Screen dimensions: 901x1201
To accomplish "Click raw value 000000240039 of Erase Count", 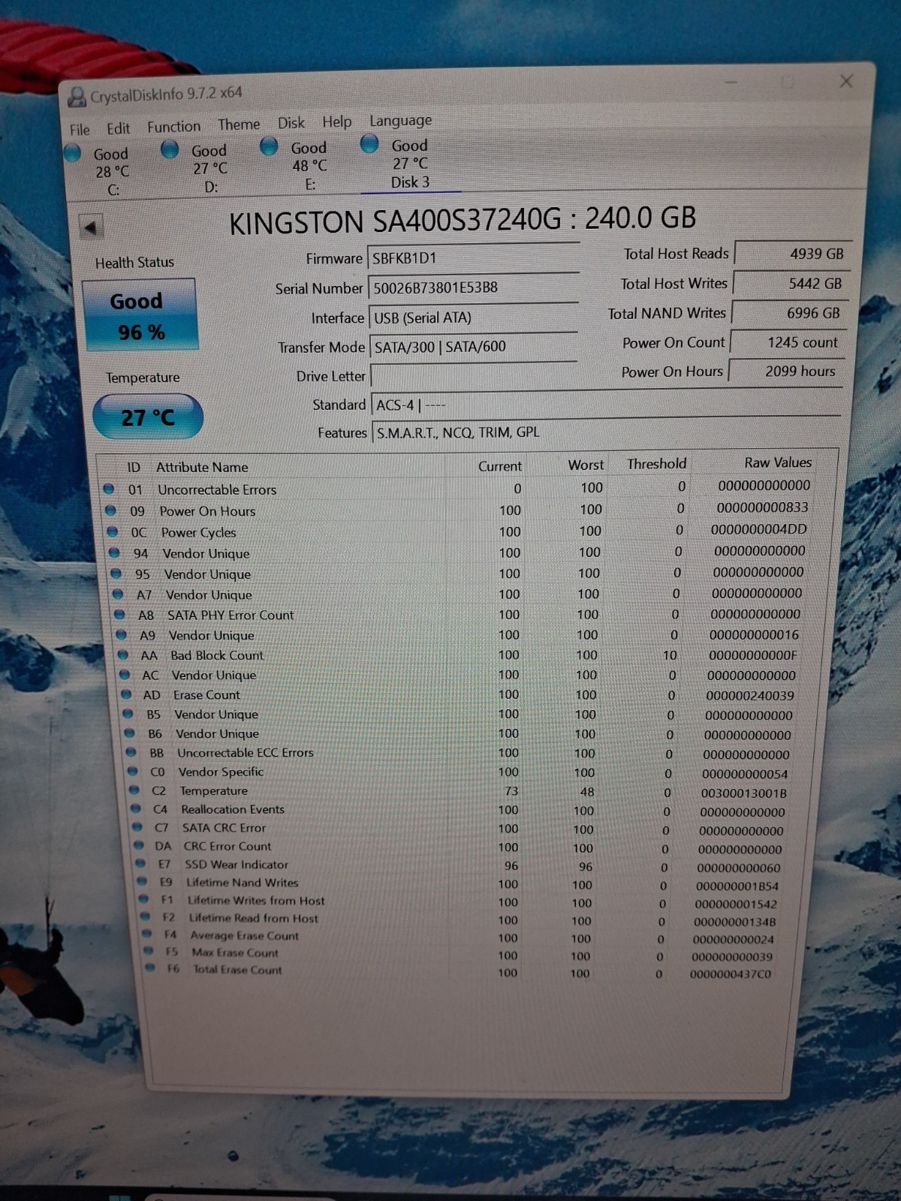I will (749, 696).
